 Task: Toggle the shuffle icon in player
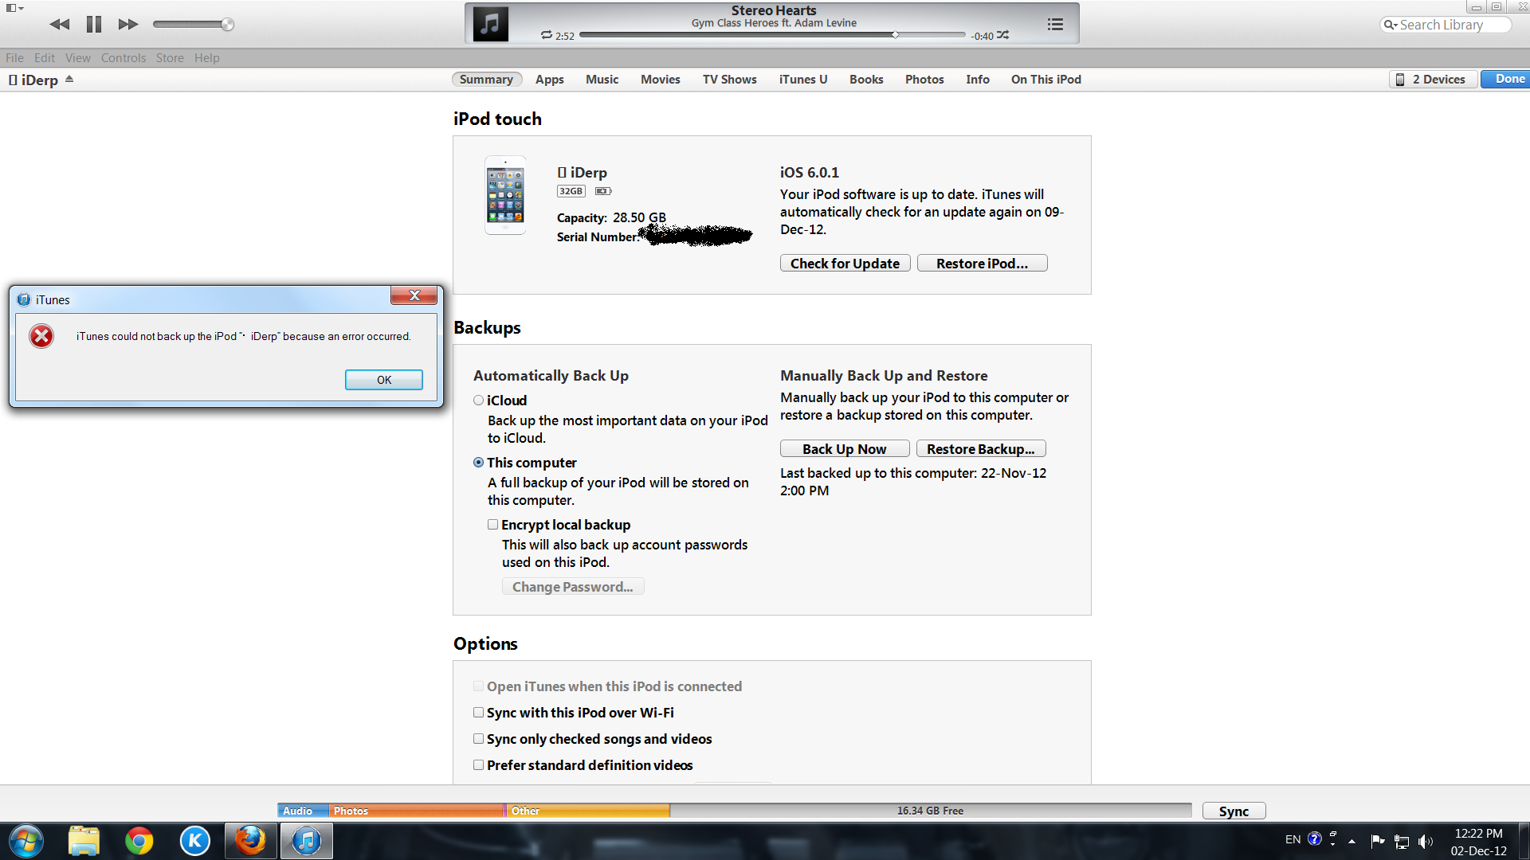click(1003, 35)
